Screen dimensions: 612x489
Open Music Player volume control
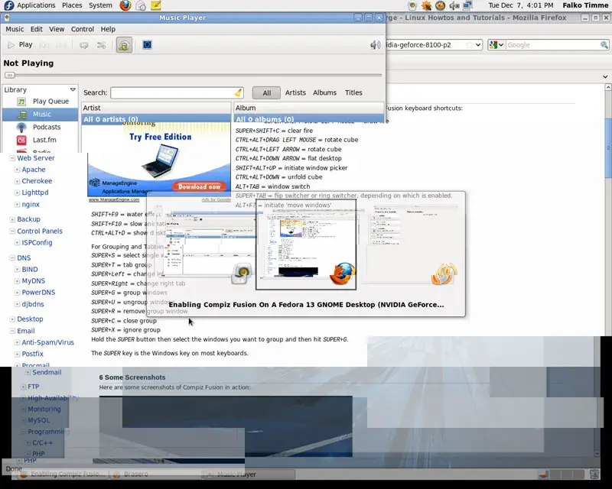375,45
